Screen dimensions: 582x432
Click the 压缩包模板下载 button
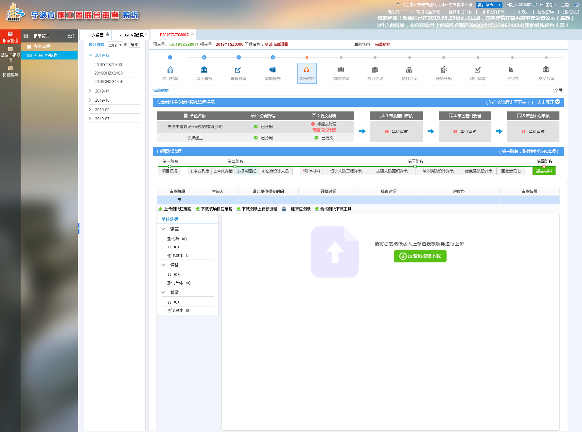pyautogui.click(x=420, y=256)
